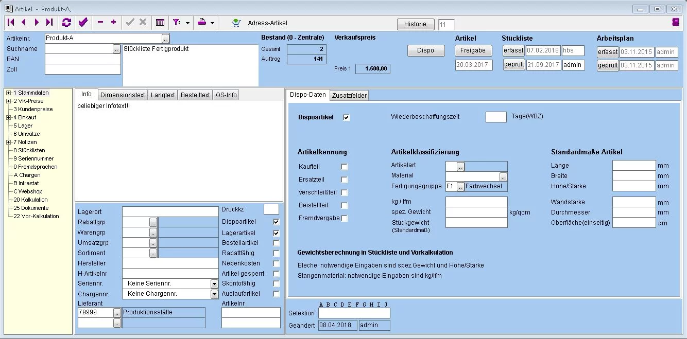This screenshot has width=687, height=339.
Task: Open the Zusatzfelder tab
Action: click(x=349, y=96)
